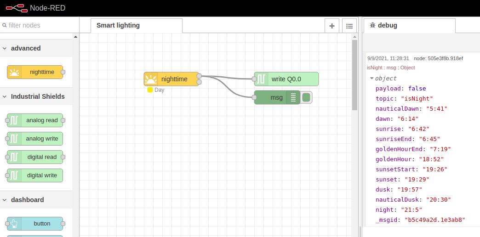Viewport: 480px width, 237px height.
Task: Click the filter nodes search field
Action: [40, 25]
